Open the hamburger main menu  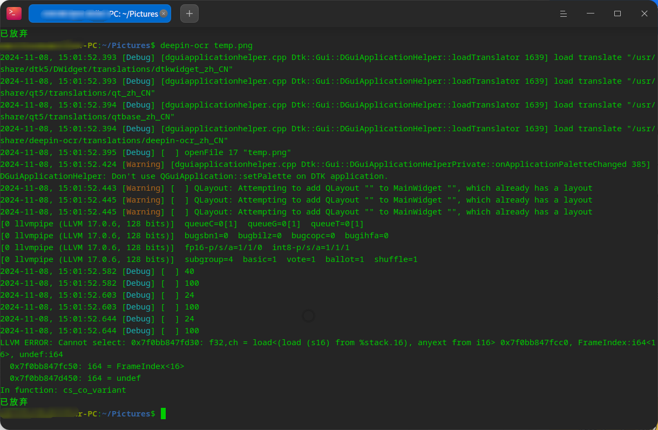563,14
